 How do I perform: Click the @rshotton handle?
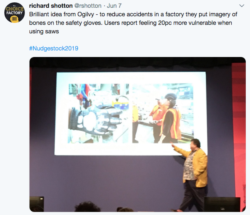[x=88, y=6]
